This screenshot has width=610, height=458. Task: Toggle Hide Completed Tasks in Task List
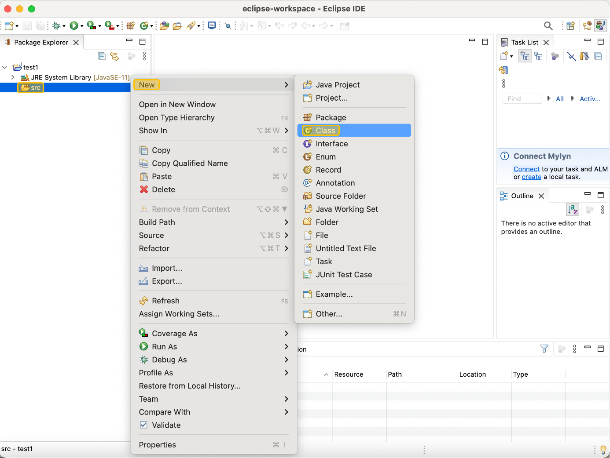point(571,56)
